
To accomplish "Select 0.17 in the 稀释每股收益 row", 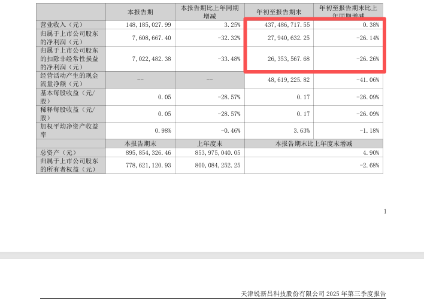I will point(303,114).
